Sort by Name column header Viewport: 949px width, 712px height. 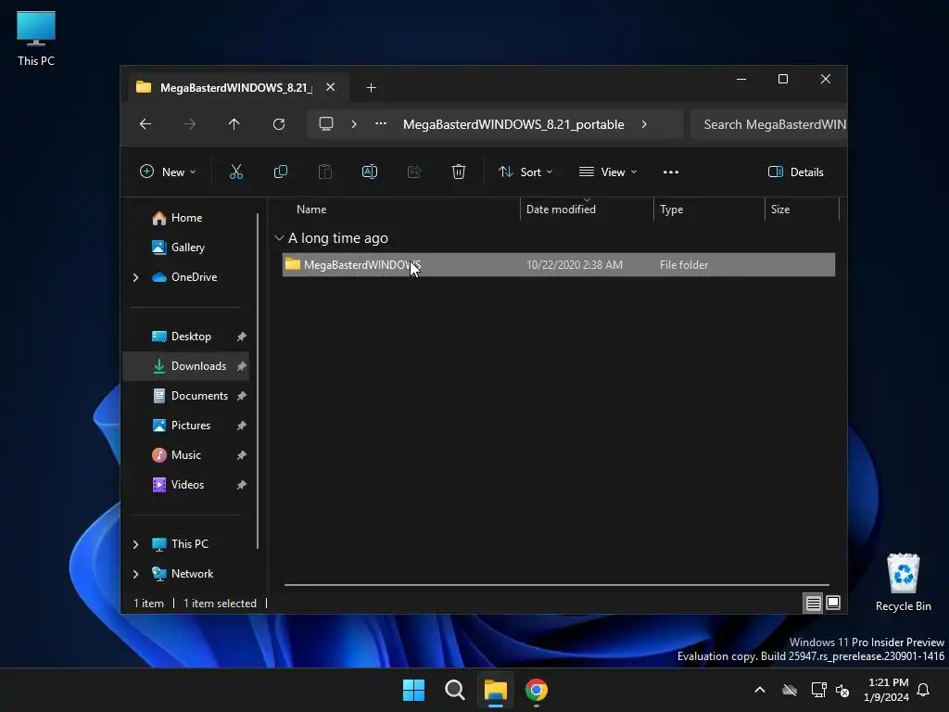pyautogui.click(x=399, y=210)
